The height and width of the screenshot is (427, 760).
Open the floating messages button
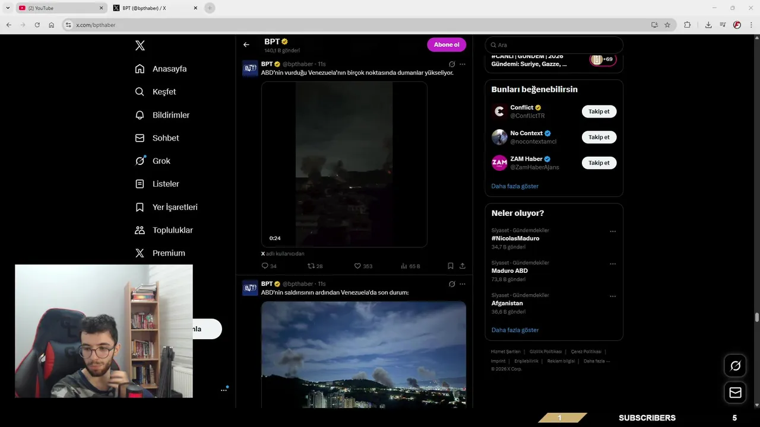pos(735,393)
